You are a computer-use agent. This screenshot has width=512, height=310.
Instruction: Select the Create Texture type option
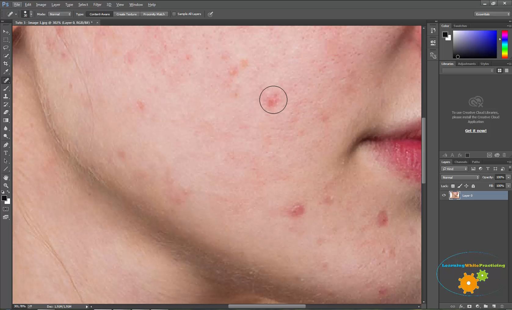click(126, 14)
